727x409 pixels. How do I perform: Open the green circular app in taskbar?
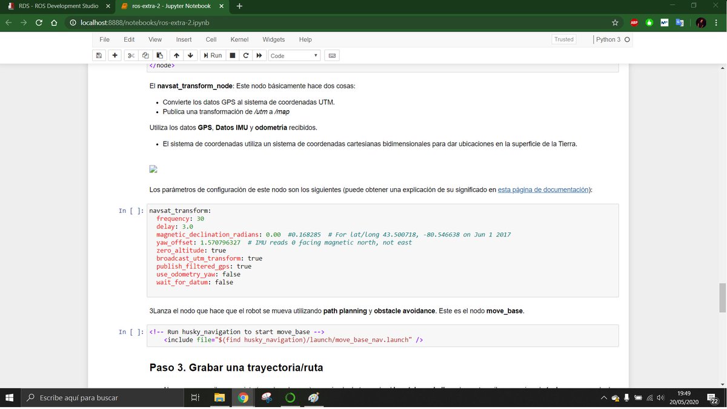(x=290, y=398)
